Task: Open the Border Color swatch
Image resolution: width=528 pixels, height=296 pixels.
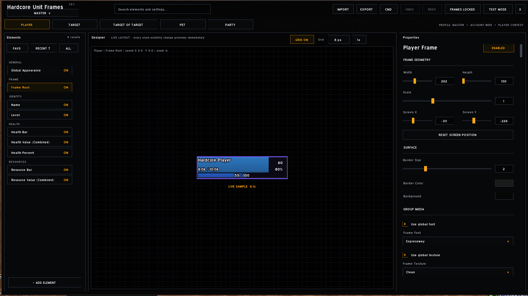Action: 504,183
